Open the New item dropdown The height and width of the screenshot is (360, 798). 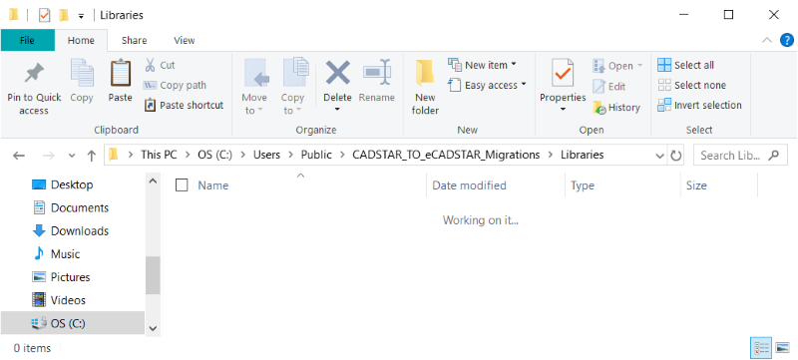click(x=482, y=65)
